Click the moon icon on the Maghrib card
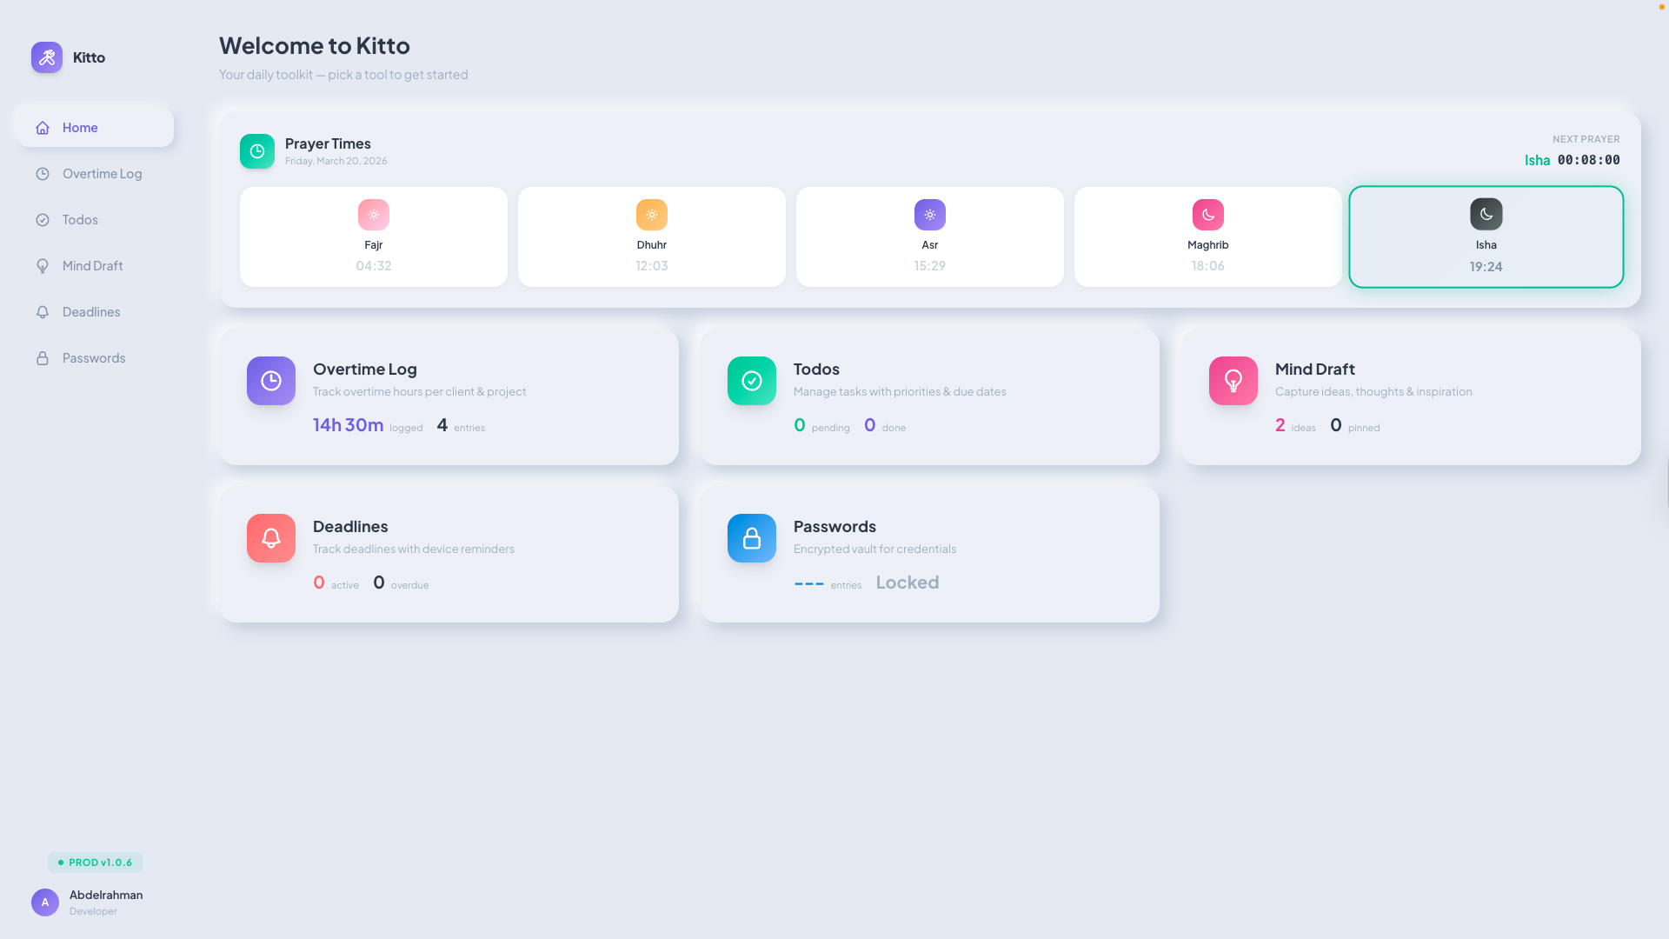This screenshot has width=1669, height=939. click(1207, 214)
